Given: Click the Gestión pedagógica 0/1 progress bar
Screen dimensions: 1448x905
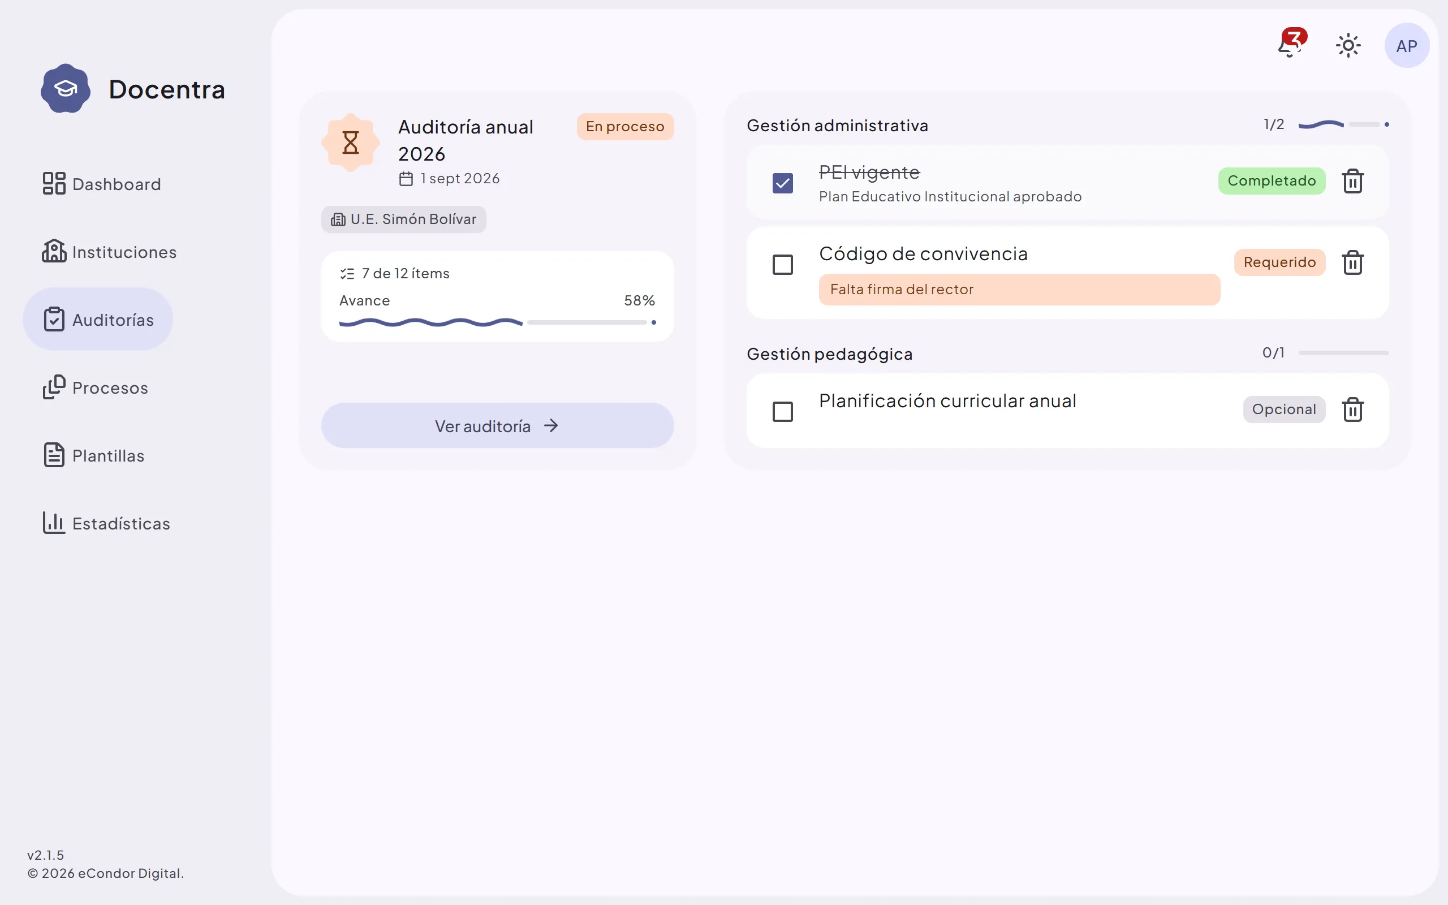Looking at the screenshot, I should 1343,353.
